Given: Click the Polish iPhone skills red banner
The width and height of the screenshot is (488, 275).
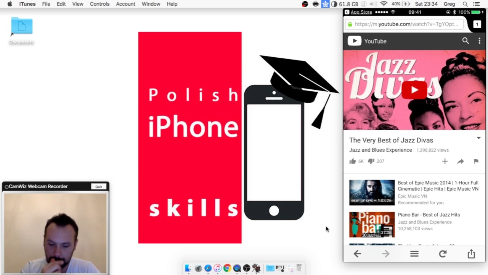Looking at the screenshot, I should click(190, 137).
